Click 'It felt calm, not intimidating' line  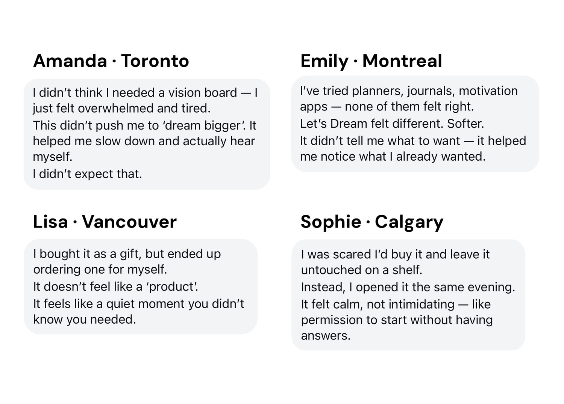click(396, 304)
